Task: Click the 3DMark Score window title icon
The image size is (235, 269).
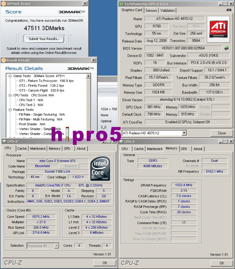Action: (x=3, y=3)
